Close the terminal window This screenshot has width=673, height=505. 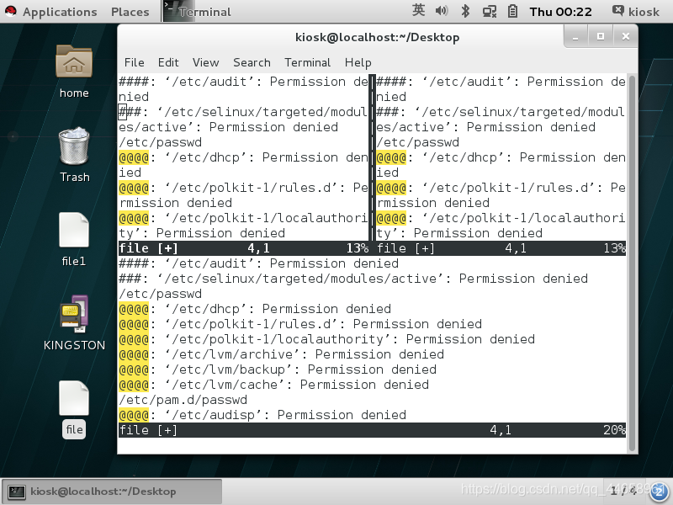click(625, 37)
